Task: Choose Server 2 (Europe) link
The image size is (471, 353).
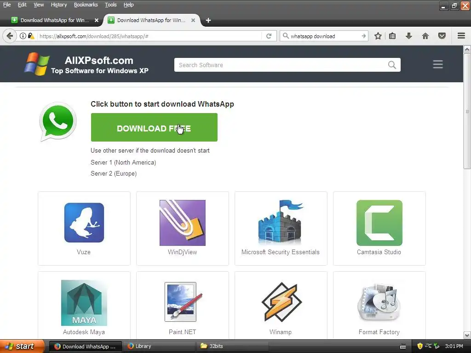Action: (114, 173)
